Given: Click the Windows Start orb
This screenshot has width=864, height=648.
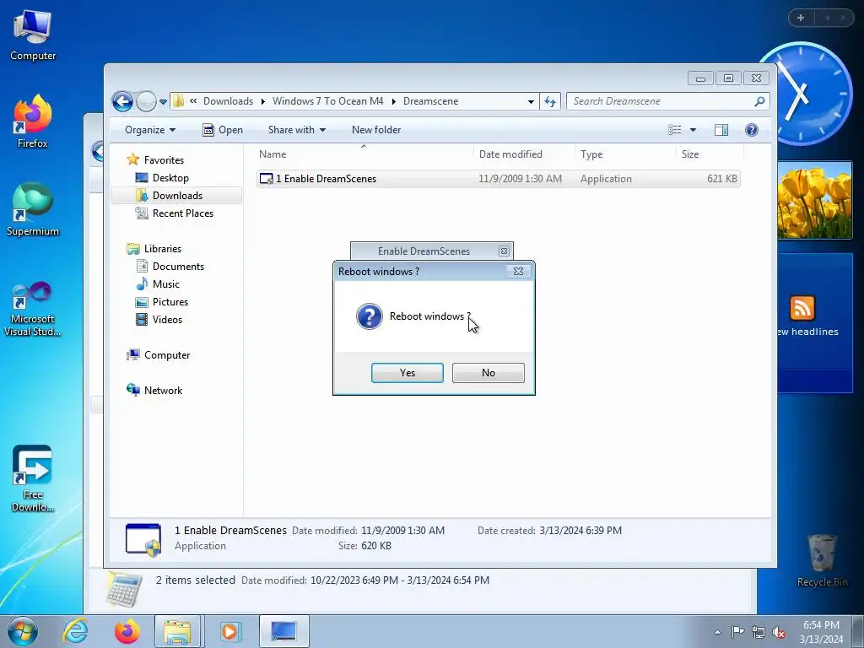Looking at the screenshot, I should [23, 632].
